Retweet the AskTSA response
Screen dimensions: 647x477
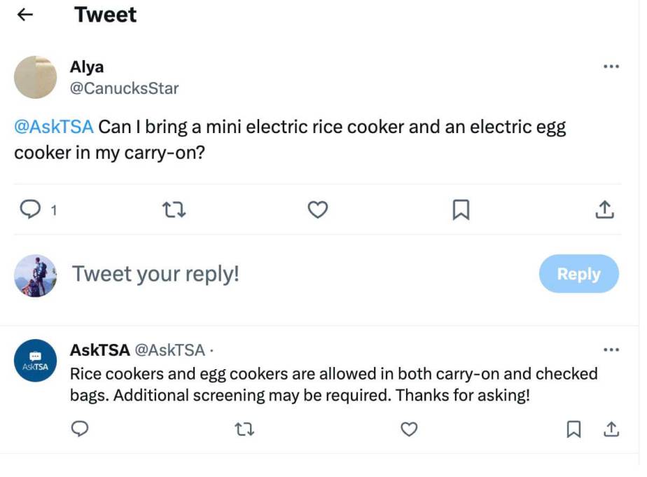coord(244,429)
